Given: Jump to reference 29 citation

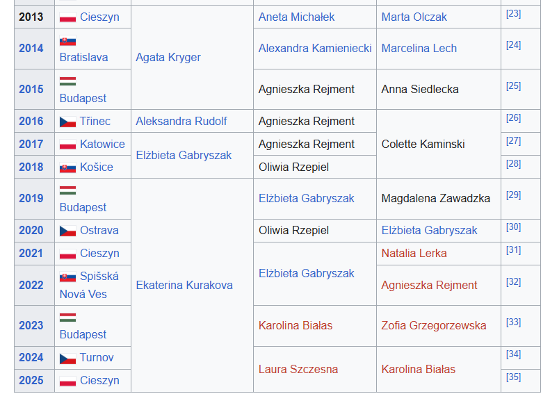Looking at the screenshot, I should click(x=513, y=195).
